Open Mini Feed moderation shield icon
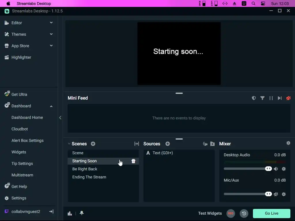 254,98
